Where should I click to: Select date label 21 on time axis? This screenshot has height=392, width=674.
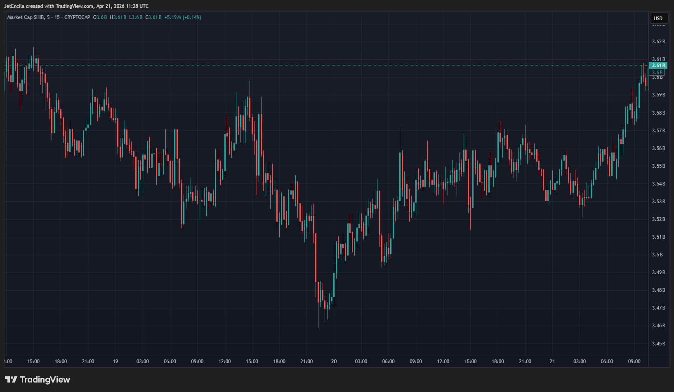pyautogui.click(x=552, y=361)
